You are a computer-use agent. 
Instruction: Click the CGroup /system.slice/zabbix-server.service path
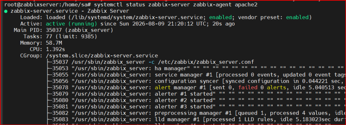pyautogui.click(x=102, y=55)
